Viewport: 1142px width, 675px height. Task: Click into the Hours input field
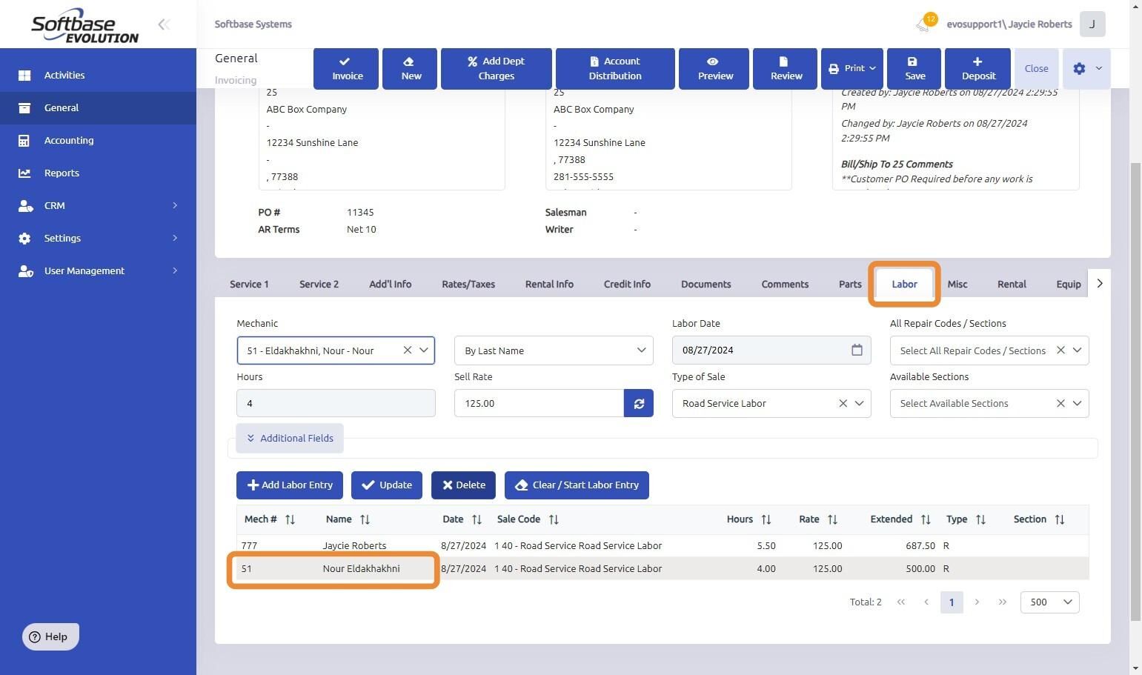[336, 403]
